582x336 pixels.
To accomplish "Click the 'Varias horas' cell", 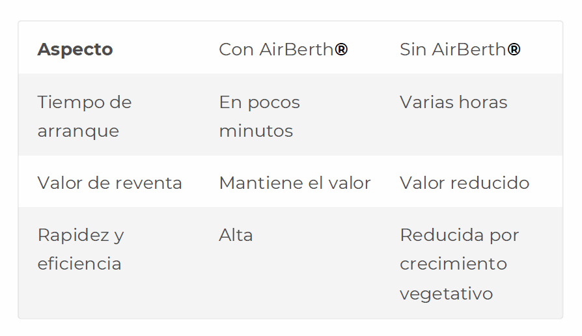I will point(453,102).
